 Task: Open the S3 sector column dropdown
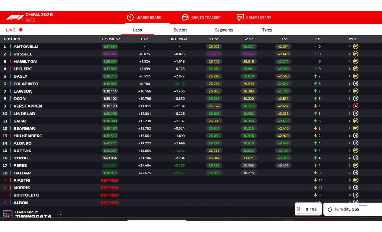pos(286,39)
